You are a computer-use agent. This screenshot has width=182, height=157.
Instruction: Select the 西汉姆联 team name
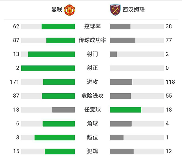pyautogui.click(x=133, y=10)
